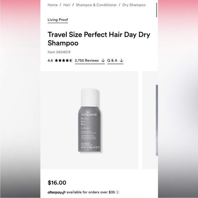Image resolution: width=198 pixels, height=198 pixels.
Task: Click the gray vertical scroll bar beside the image
Action: (157, 120)
